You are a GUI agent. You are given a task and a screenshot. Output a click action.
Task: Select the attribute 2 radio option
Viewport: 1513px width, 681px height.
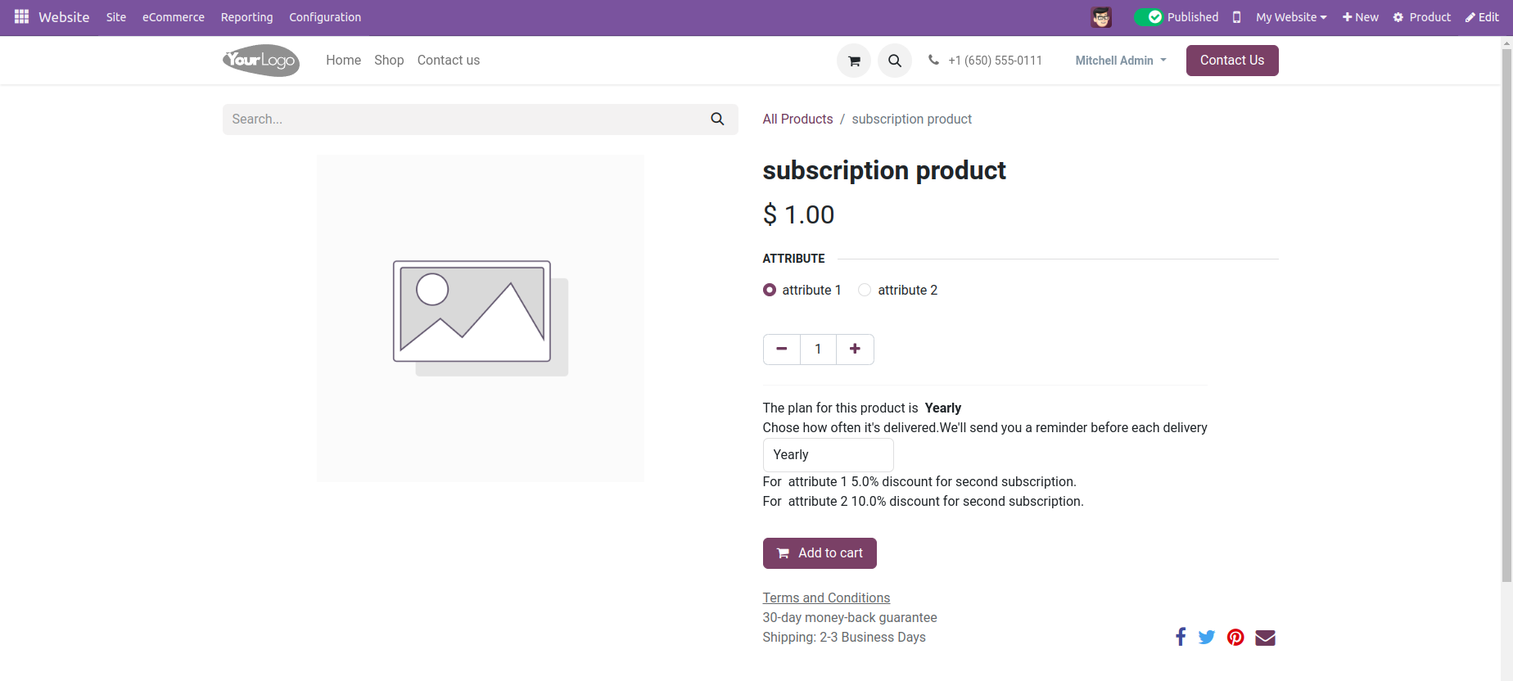point(865,290)
